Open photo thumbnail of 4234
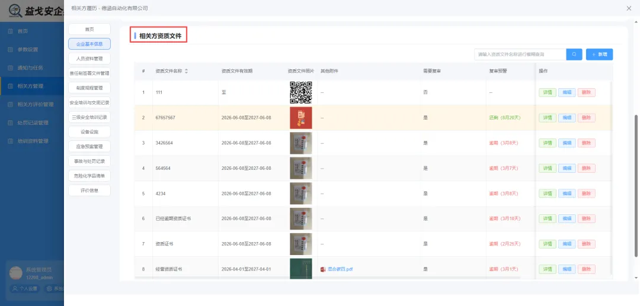Image resolution: width=640 pixels, height=306 pixels. coord(301,194)
